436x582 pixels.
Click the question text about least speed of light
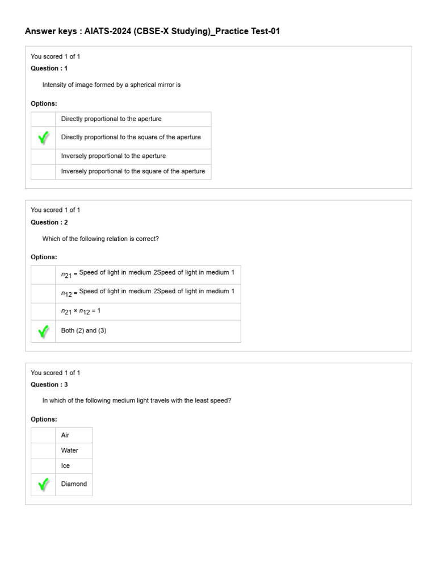[136, 401]
